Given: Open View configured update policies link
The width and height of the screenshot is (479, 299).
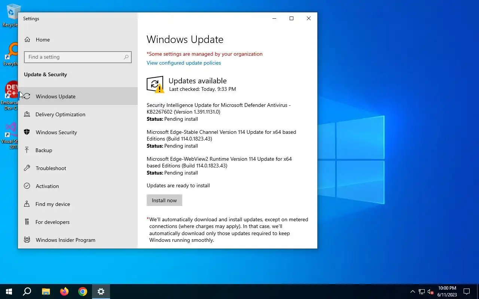Looking at the screenshot, I should click(184, 63).
